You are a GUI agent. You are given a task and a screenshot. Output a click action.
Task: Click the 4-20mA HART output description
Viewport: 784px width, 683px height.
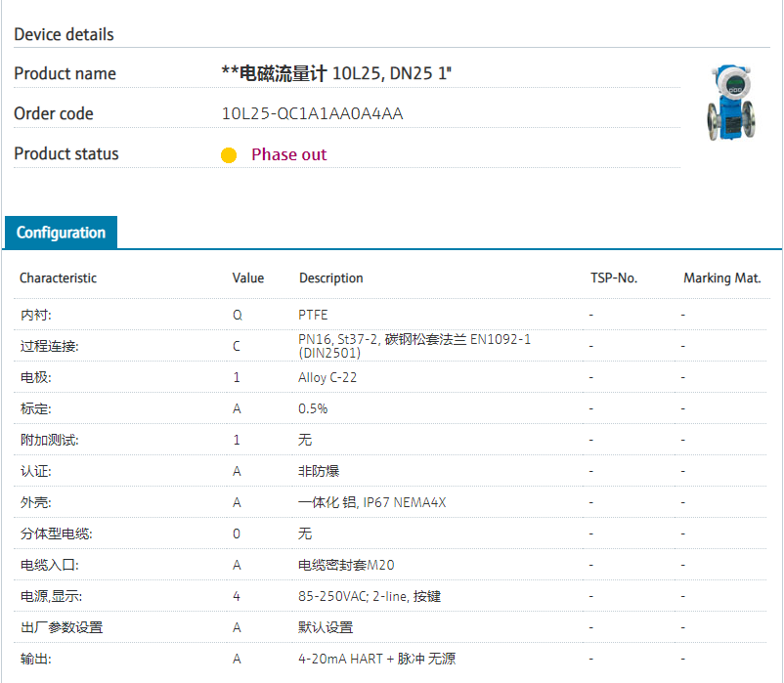coord(376,659)
